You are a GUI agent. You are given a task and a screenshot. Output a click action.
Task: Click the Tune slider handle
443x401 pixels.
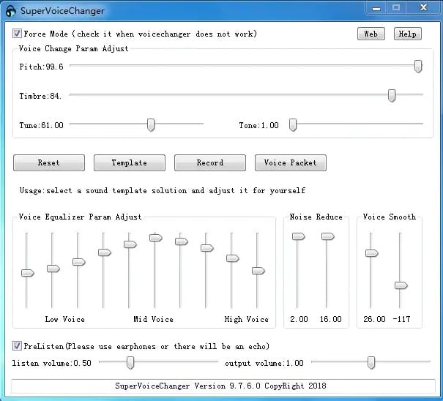tap(151, 125)
